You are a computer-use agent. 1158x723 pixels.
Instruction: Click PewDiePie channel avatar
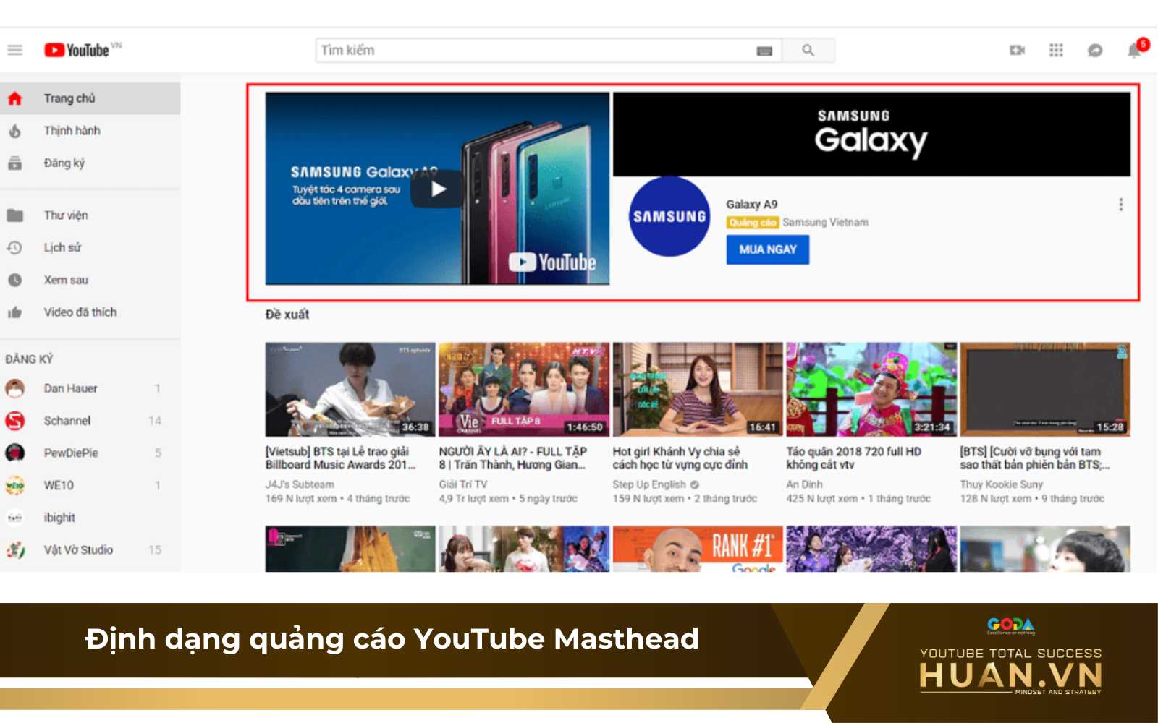click(x=15, y=453)
